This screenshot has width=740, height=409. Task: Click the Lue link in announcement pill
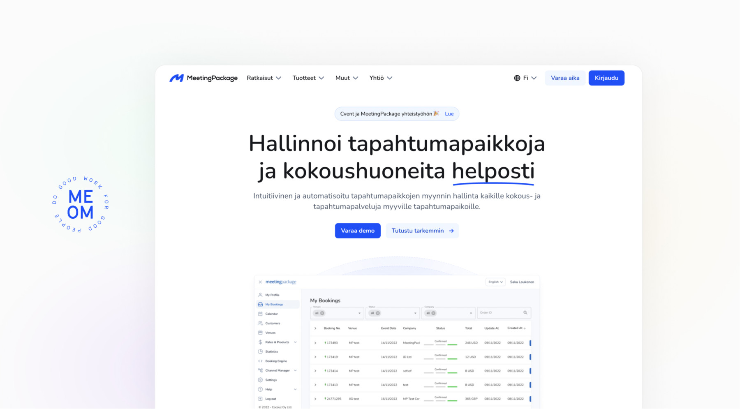click(x=449, y=114)
